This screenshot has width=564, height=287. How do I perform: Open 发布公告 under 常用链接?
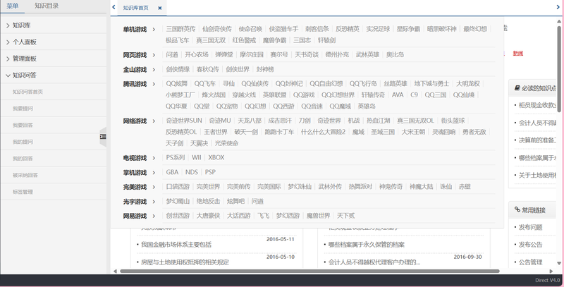coord(530,245)
